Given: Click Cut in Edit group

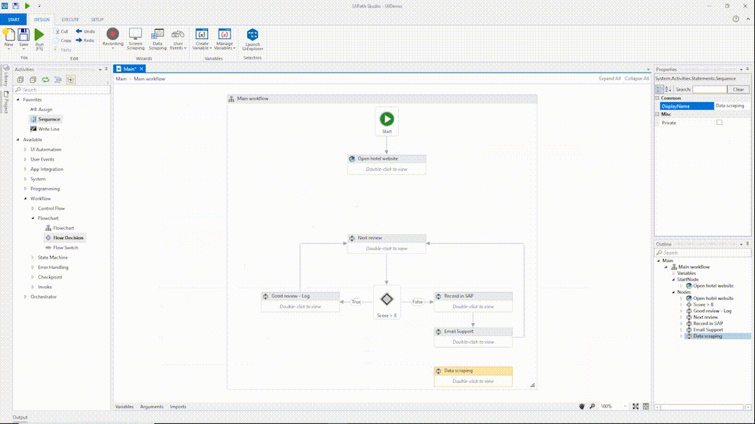Looking at the screenshot, I should 61,32.
